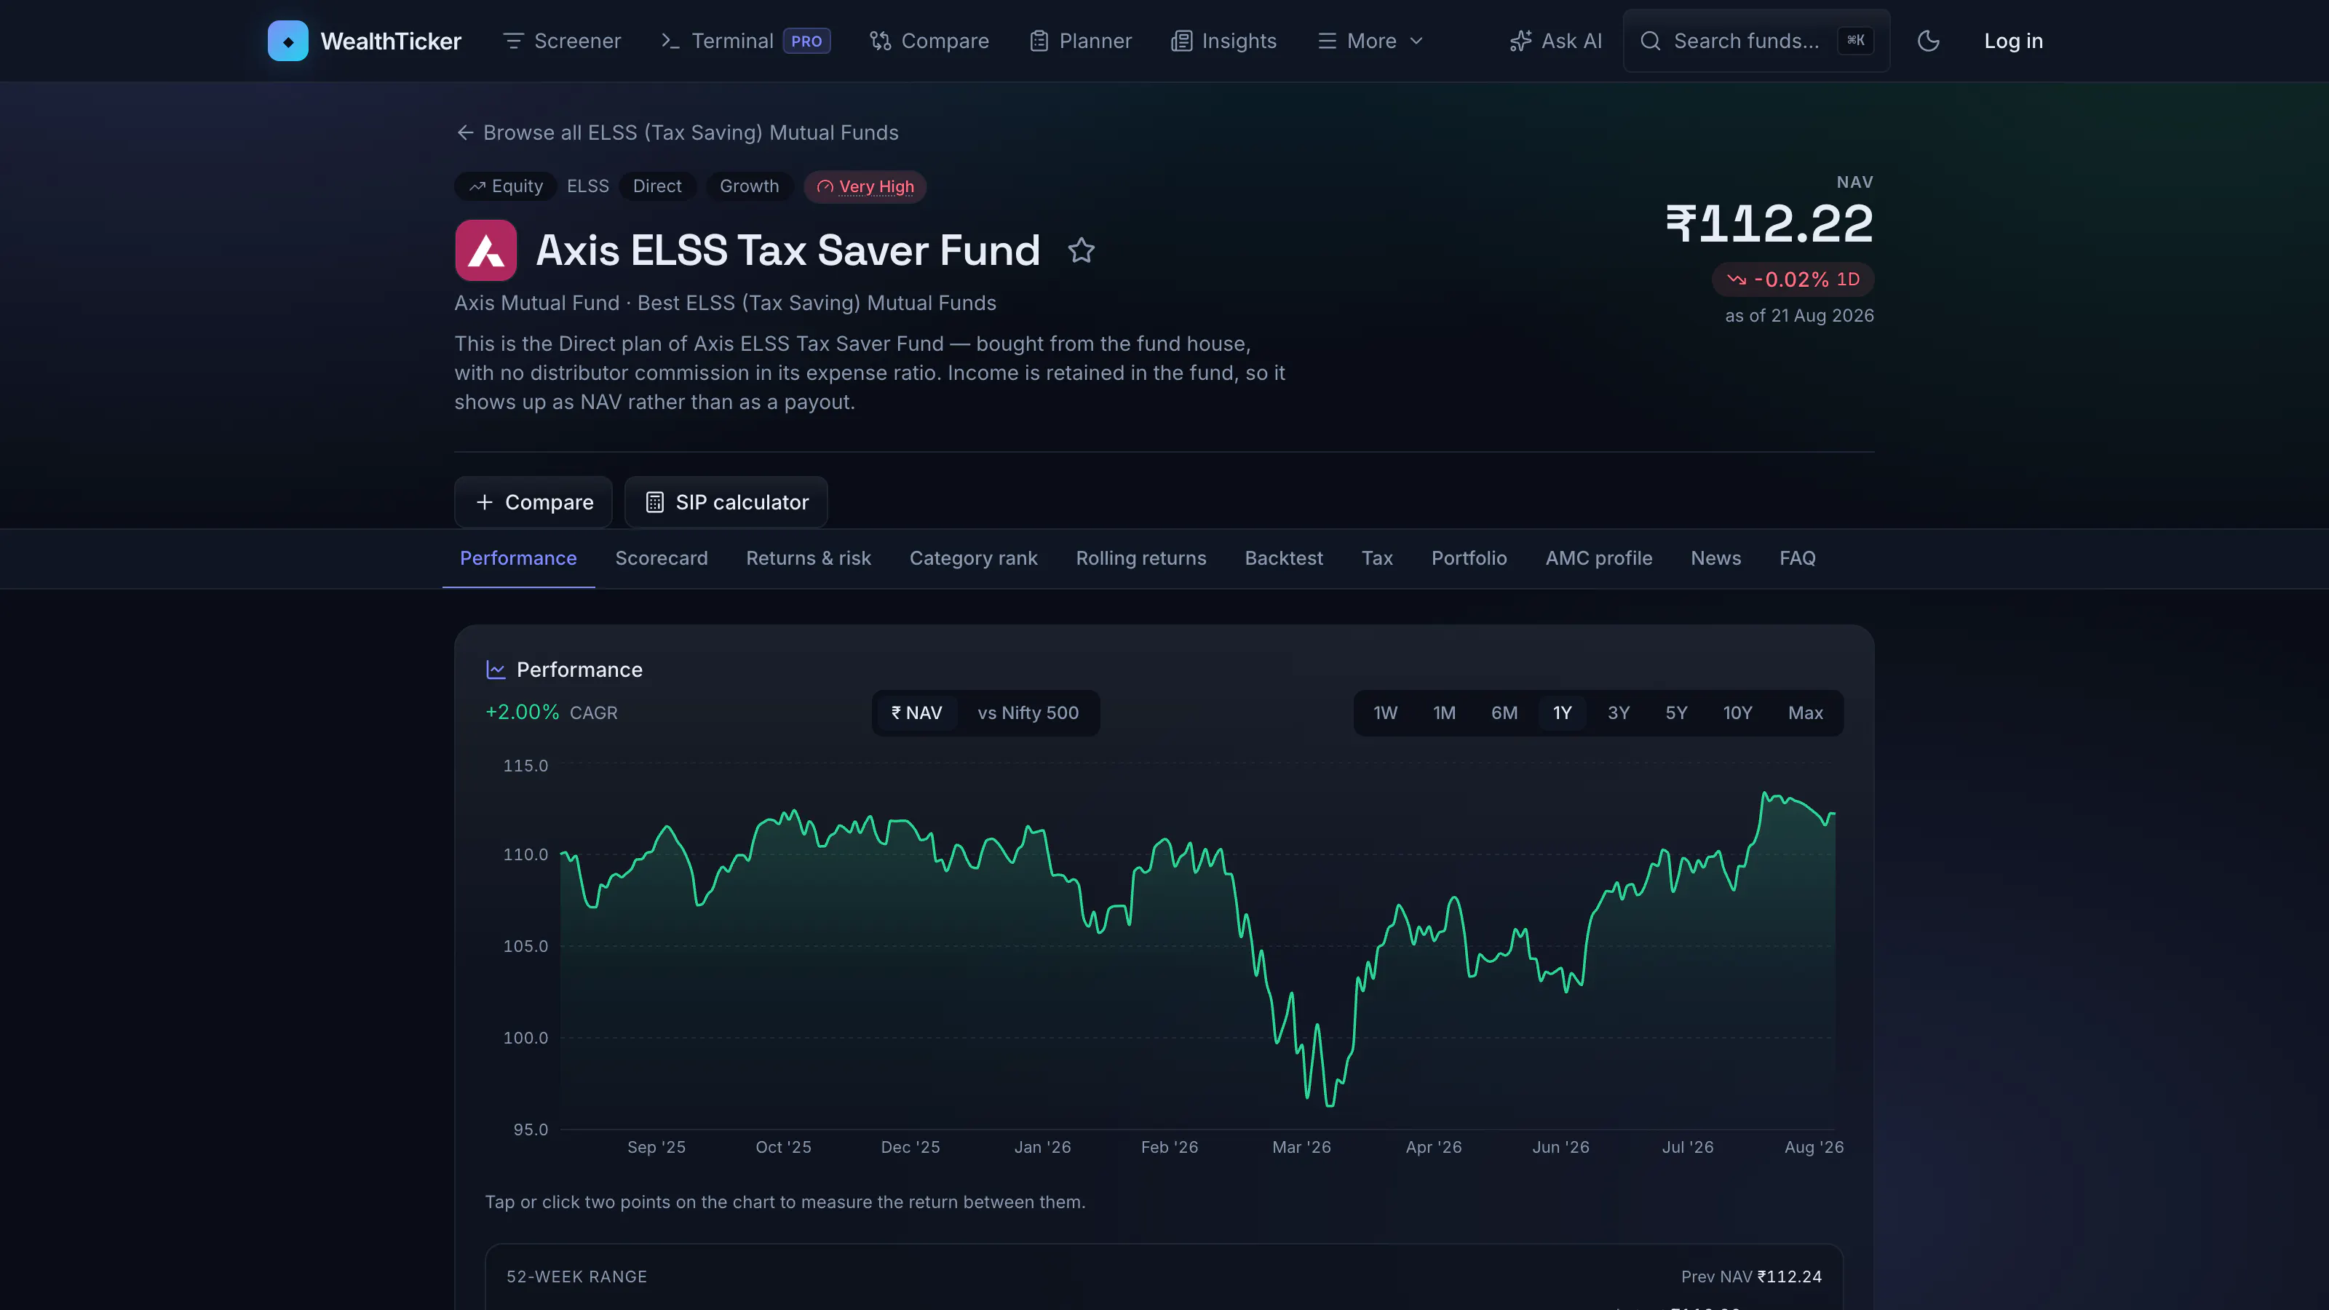Click the Screener filter icon
The width and height of the screenshot is (2329, 1310).
[514, 41]
